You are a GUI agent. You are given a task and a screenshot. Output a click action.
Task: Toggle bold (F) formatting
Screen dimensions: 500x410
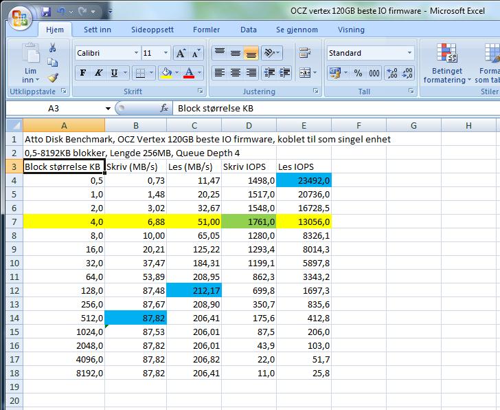point(83,73)
